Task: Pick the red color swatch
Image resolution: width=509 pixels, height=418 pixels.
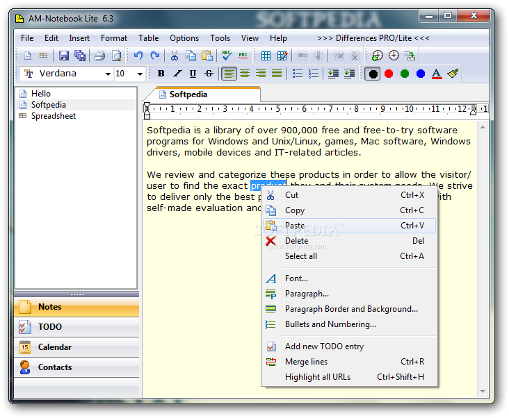Action: pyautogui.click(x=389, y=74)
